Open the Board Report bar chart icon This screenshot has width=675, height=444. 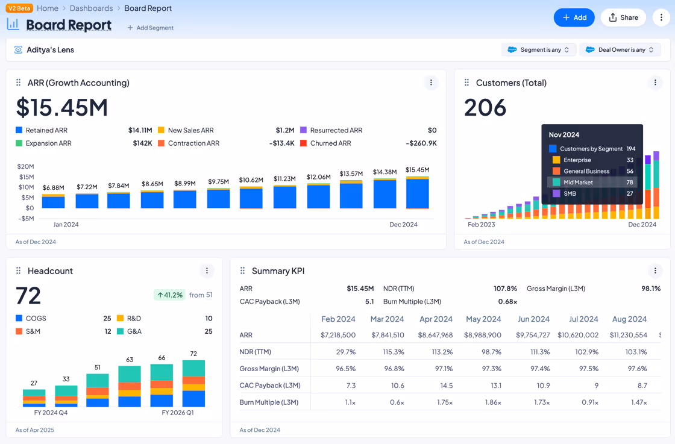(x=13, y=24)
